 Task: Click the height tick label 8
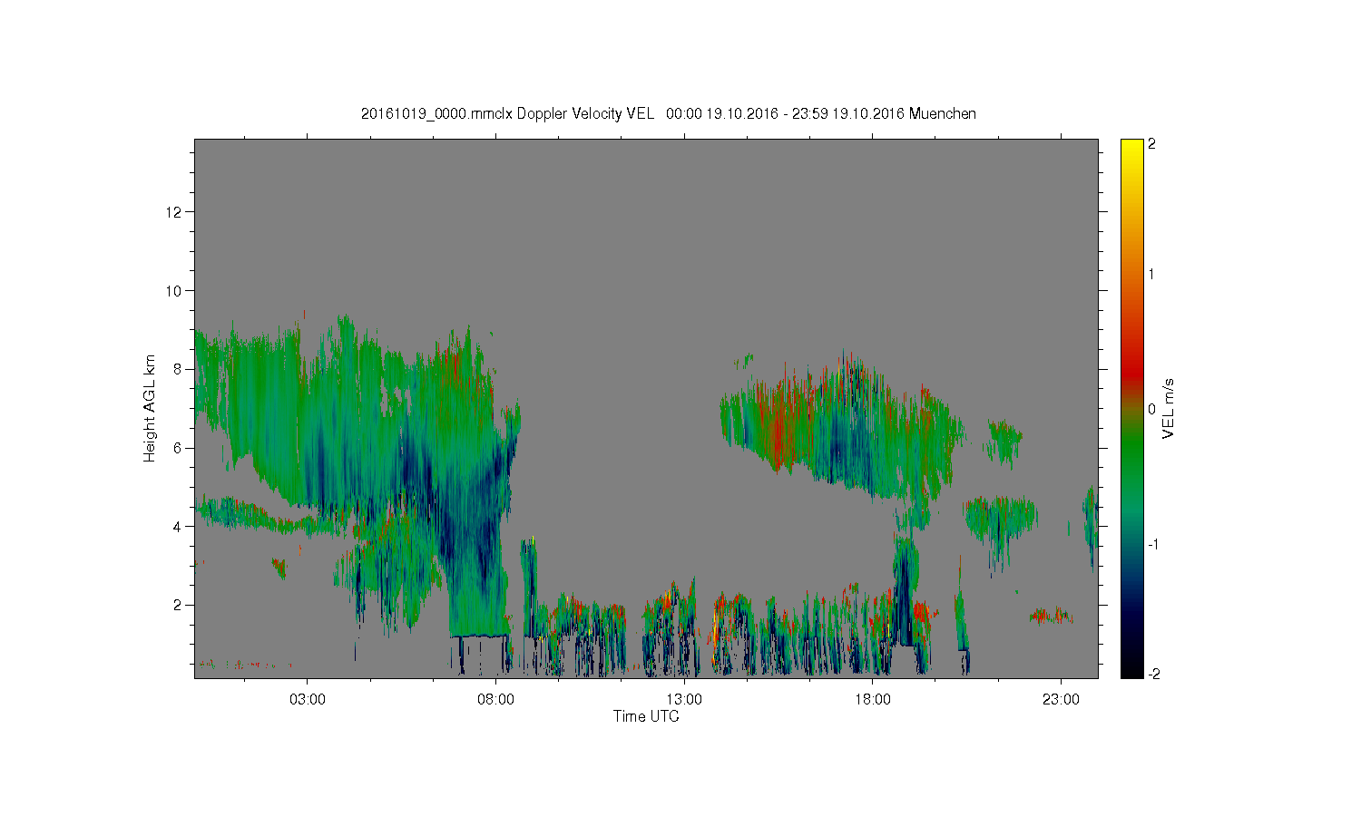click(x=178, y=369)
